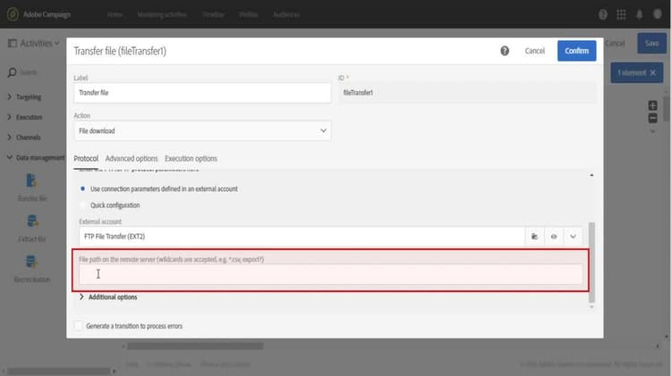Open the Profiles menu
The width and height of the screenshot is (671, 376).
pyautogui.click(x=248, y=14)
